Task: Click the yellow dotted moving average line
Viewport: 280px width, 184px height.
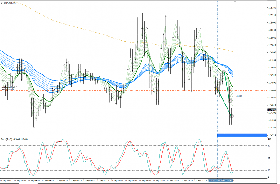Action: tap(125, 41)
